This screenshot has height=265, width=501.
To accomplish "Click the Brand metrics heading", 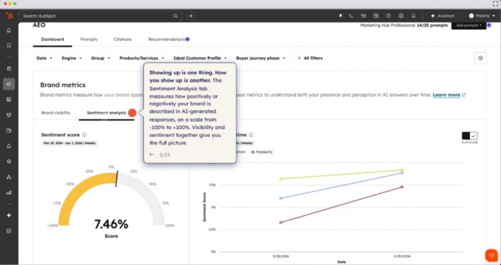I will pos(63,85).
